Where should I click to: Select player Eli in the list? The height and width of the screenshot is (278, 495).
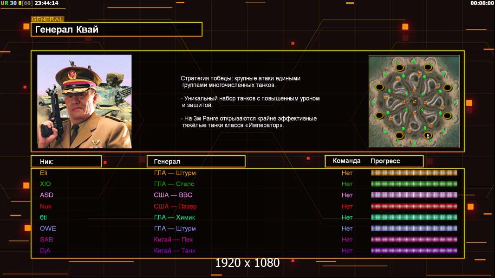[44, 173]
